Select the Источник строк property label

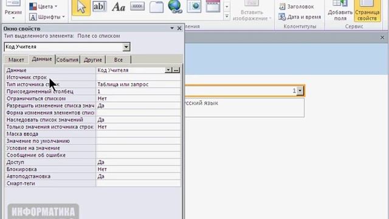point(27,77)
